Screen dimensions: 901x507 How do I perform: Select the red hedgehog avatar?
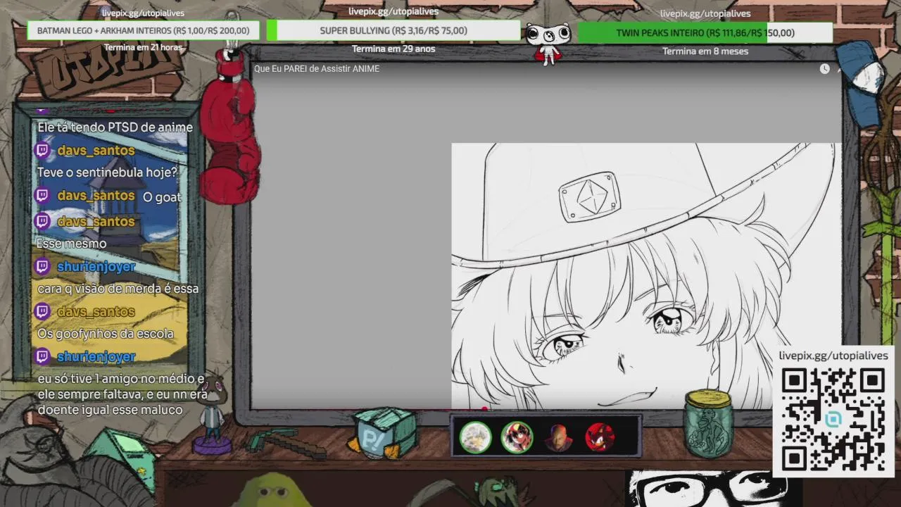600,437
